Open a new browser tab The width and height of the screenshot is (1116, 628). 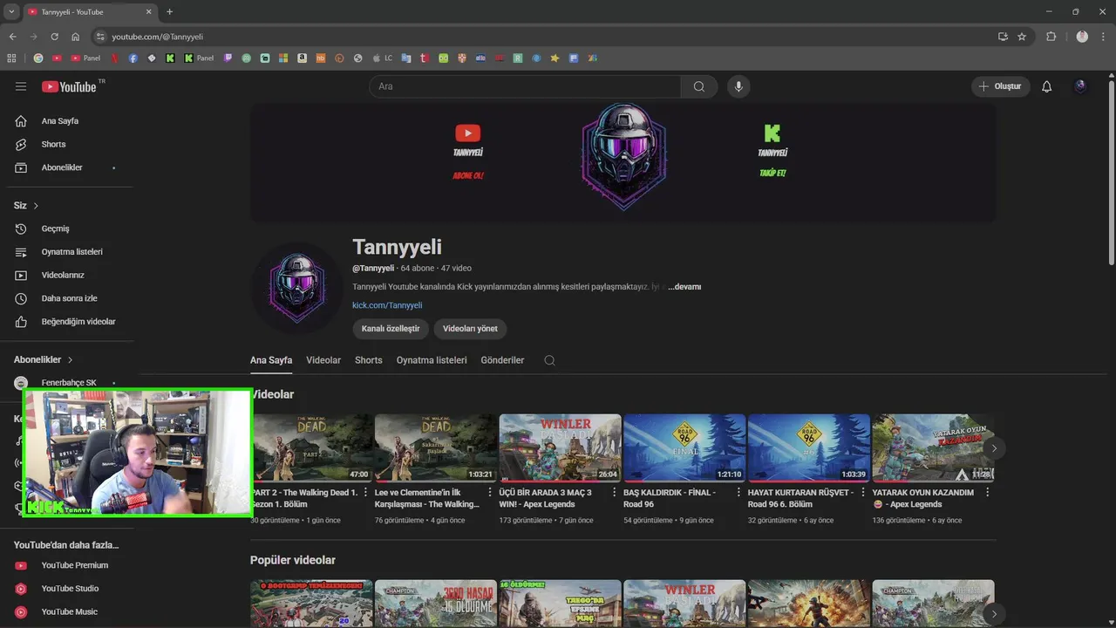(169, 11)
